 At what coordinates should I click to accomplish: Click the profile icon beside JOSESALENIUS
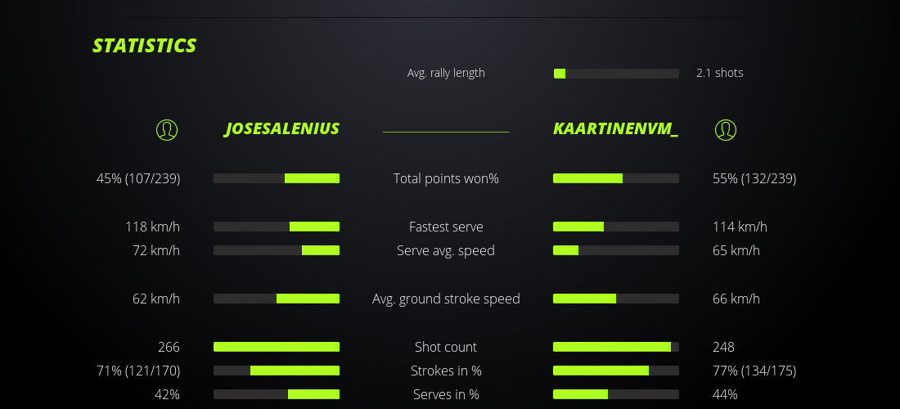[x=167, y=129]
